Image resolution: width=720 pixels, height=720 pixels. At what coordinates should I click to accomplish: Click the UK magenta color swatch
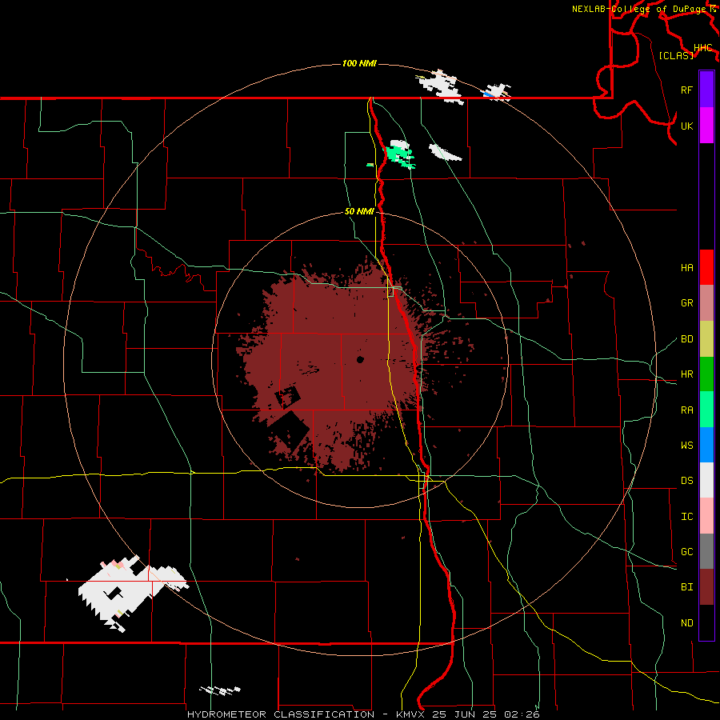(706, 126)
